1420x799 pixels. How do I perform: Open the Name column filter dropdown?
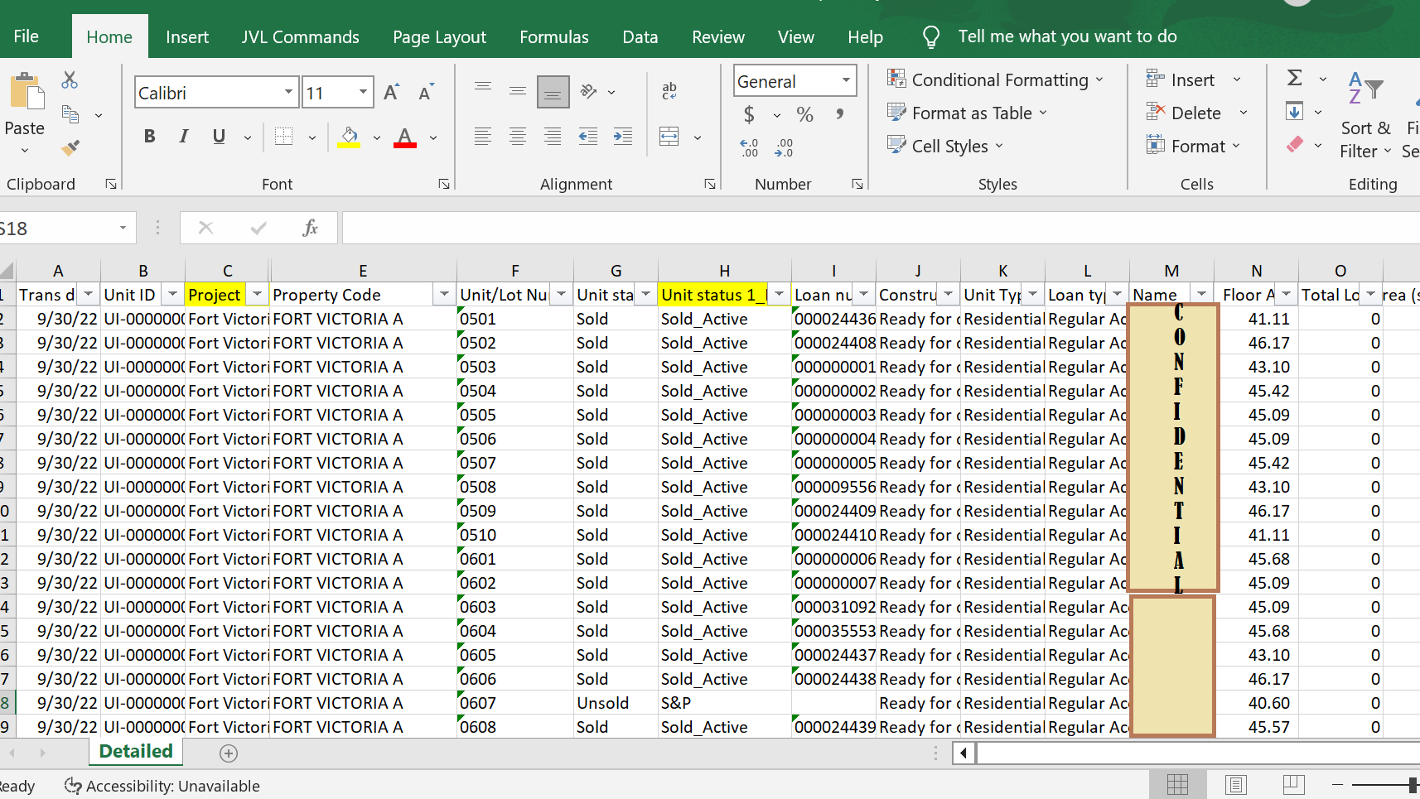coord(1201,294)
